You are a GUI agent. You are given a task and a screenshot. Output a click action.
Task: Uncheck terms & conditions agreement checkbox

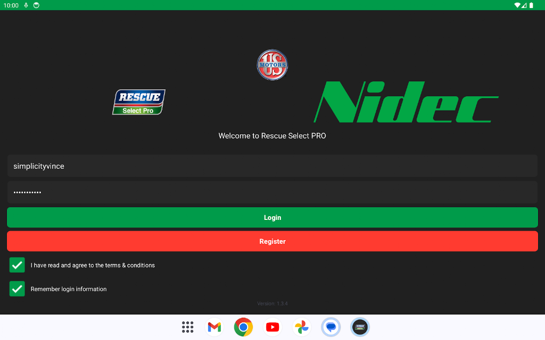pyautogui.click(x=17, y=265)
